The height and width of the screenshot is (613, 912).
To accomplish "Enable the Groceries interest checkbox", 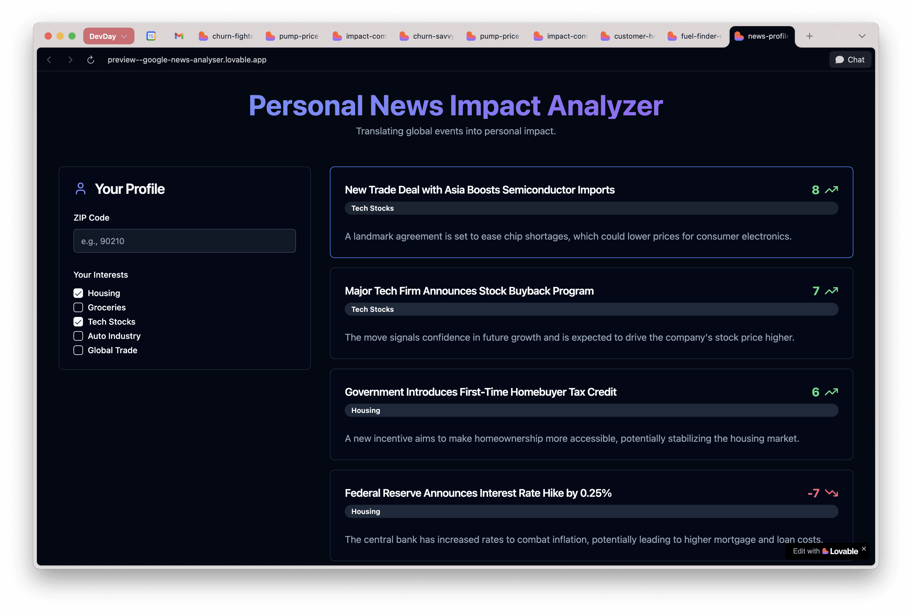I will tap(78, 307).
